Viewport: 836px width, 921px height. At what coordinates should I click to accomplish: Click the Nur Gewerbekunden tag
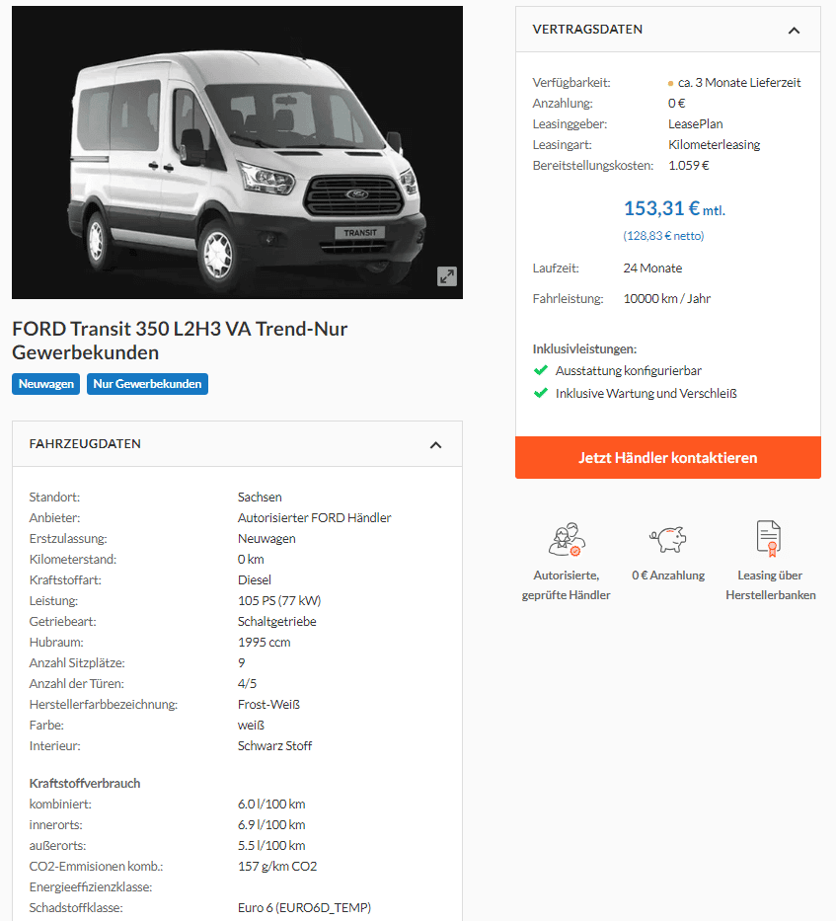click(x=147, y=384)
